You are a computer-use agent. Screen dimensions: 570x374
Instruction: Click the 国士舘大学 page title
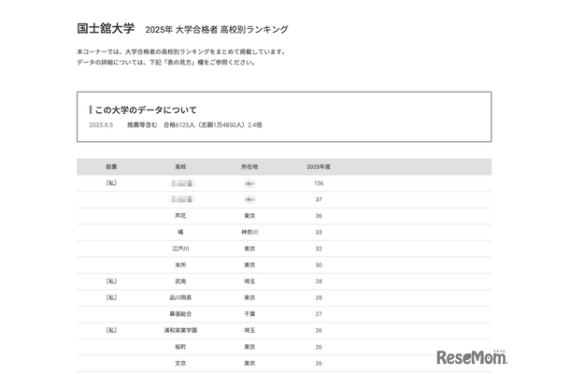click(106, 28)
